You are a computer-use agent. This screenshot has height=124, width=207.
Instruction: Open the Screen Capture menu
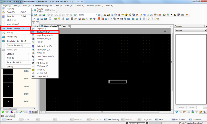(x=95, y=6)
